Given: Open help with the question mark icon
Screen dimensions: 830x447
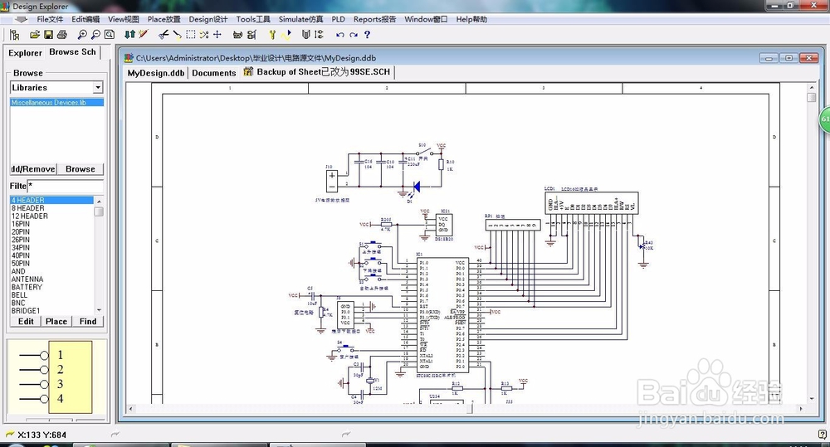Looking at the screenshot, I should point(367,35).
